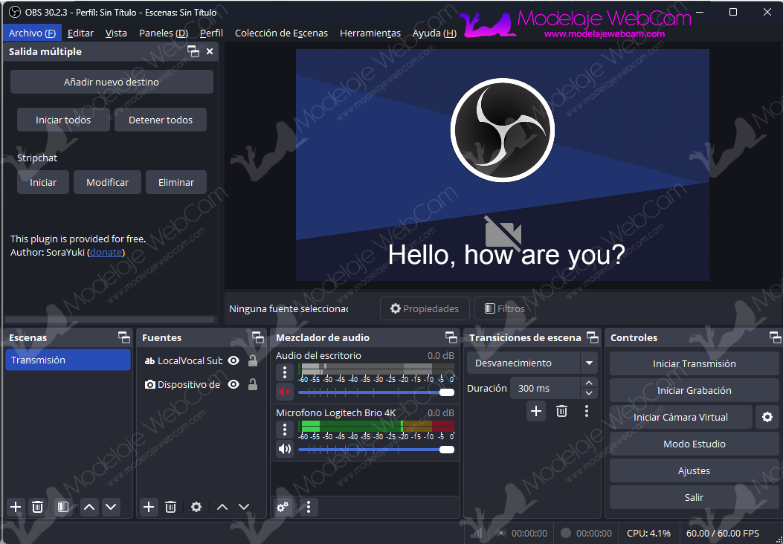The height and width of the screenshot is (544, 783).
Task: Click the camera icon of Dispositivo source
Action: click(149, 384)
